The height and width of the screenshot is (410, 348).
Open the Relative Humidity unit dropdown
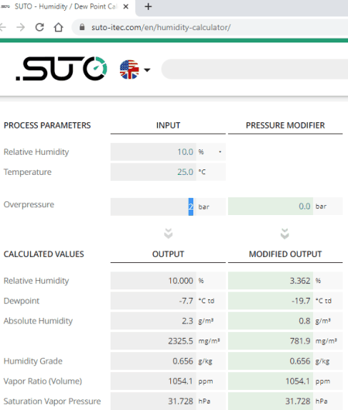click(x=211, y=152)
